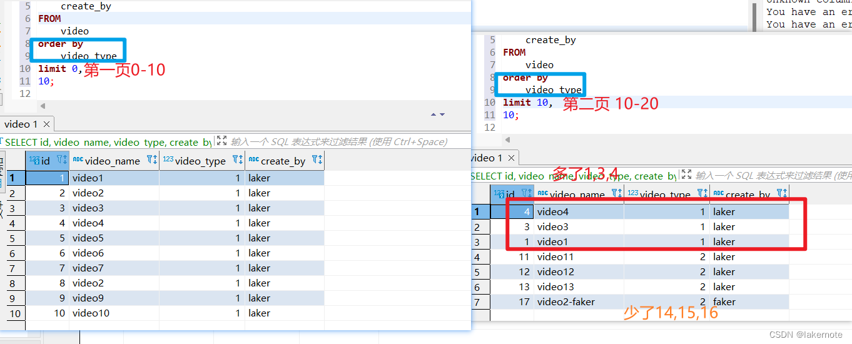Click the video4 cell in right results

(x=579, y=212)
